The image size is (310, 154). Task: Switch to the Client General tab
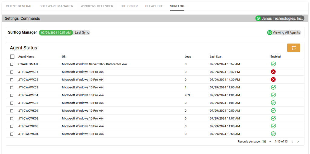coord(19,6)
